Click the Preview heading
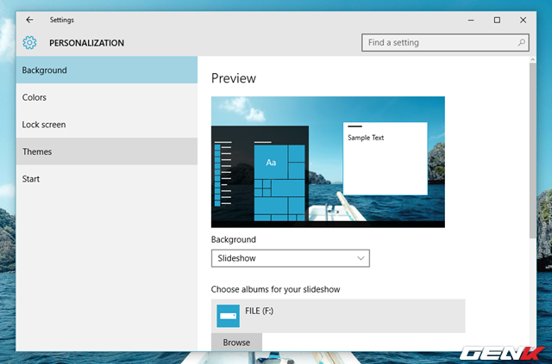 (x=234, y=78)
